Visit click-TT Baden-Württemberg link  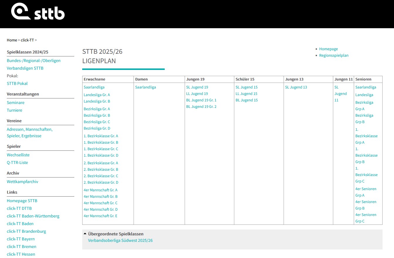click(x=33, y=216)
